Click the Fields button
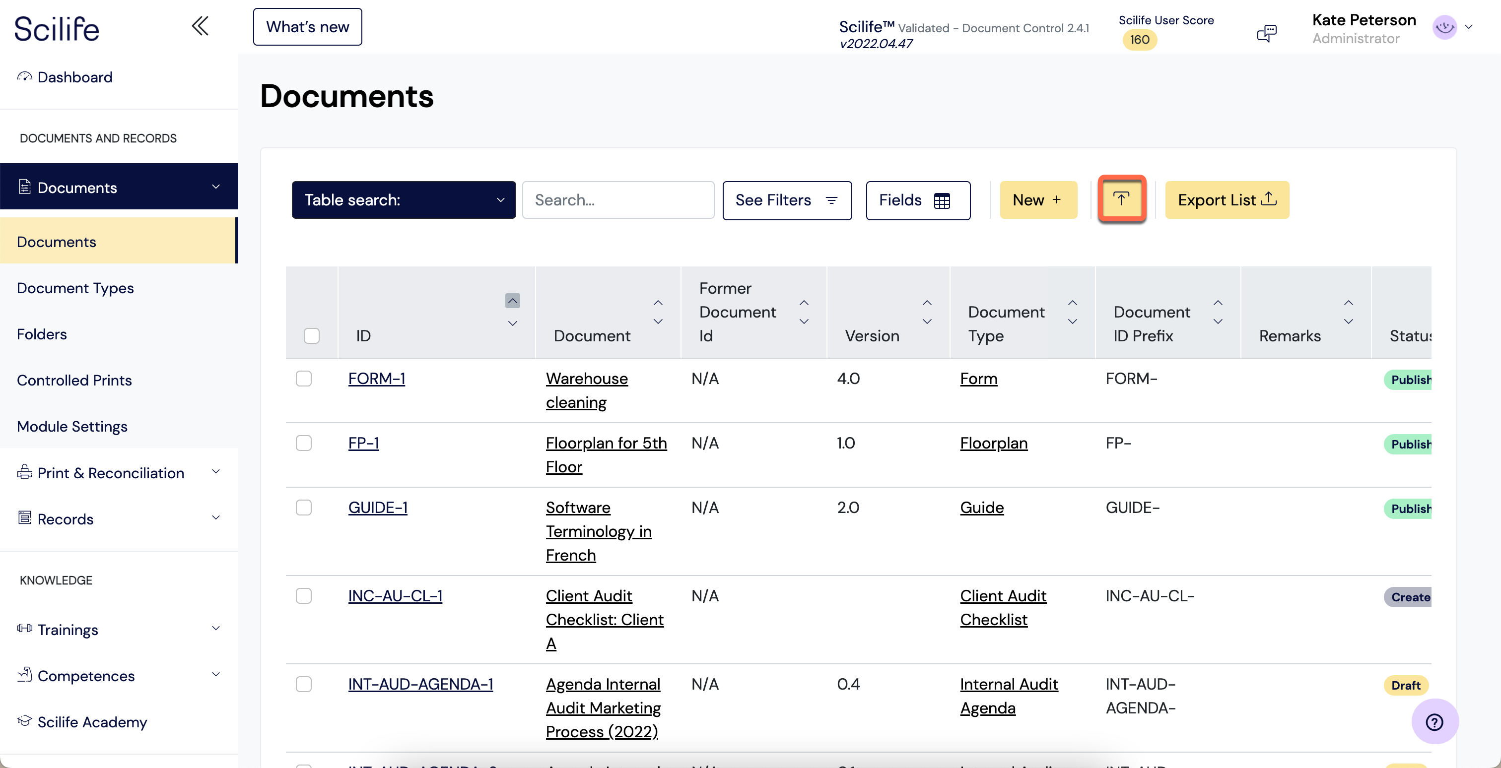Screen dimensions: 1501x768 [x=918, y=200]
